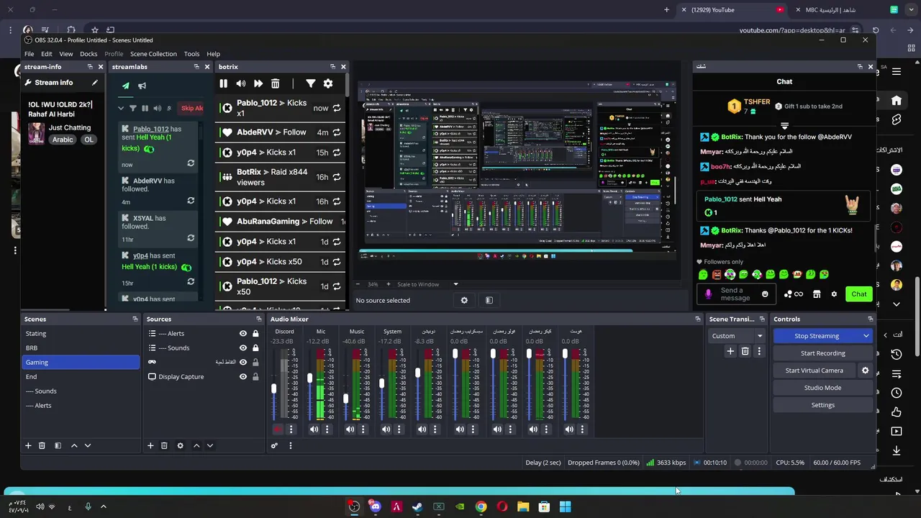
Task: Hide the Display Capture source
Action: click(x=243, y=376)
